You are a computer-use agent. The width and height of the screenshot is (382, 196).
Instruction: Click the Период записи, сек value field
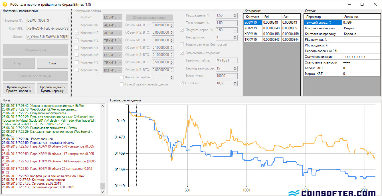pyautogui.click(x=227, y=68)
